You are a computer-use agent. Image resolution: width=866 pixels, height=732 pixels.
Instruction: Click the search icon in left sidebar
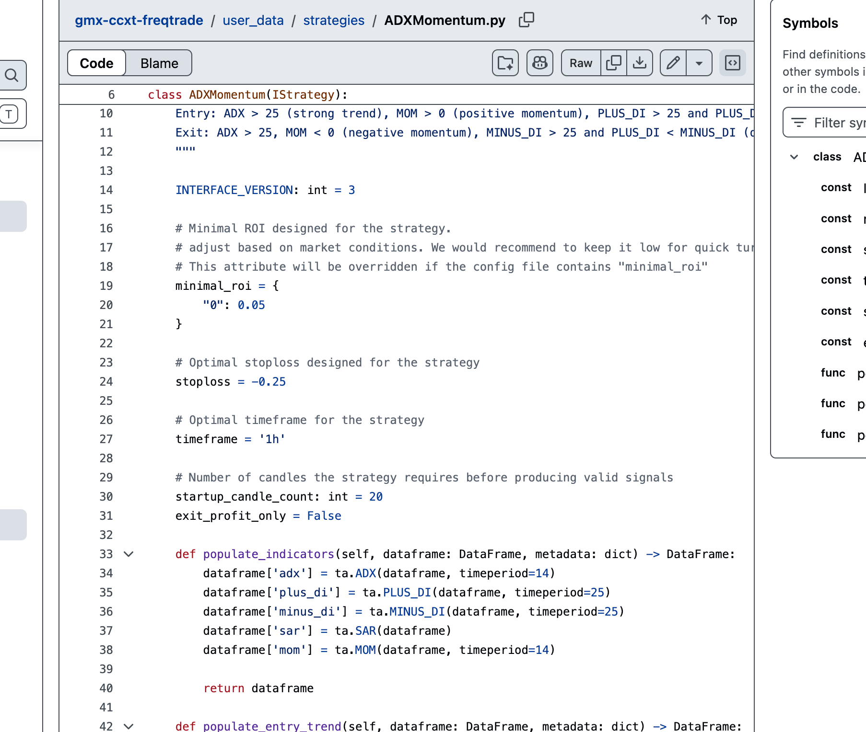12,75
